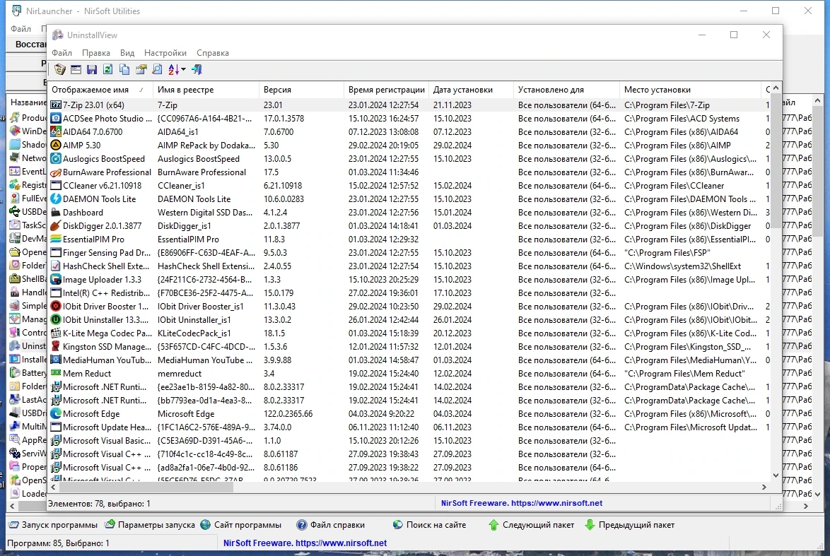The image size is (830, 556).
Task: Click the Uninstall selected software toolbar icon
Action: pos(60,69)
